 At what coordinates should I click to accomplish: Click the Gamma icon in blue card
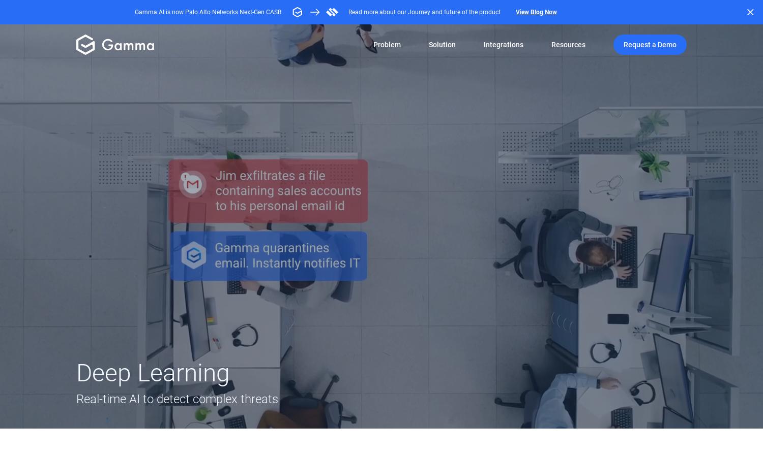[194, 255]
